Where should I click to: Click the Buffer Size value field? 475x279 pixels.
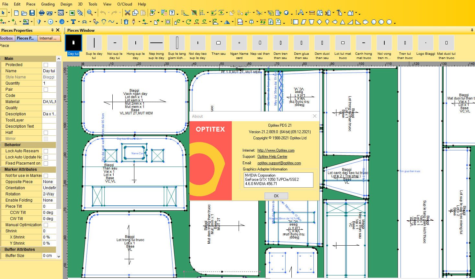[49, 256]
